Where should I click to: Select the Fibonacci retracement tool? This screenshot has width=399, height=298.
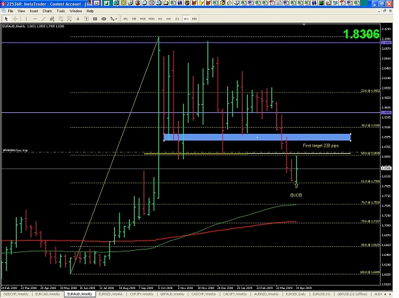coord(61,19)
